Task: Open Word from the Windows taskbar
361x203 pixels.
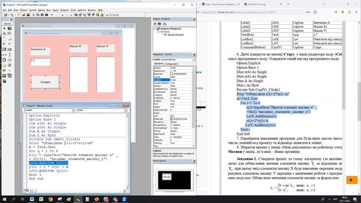Action: 32,199
